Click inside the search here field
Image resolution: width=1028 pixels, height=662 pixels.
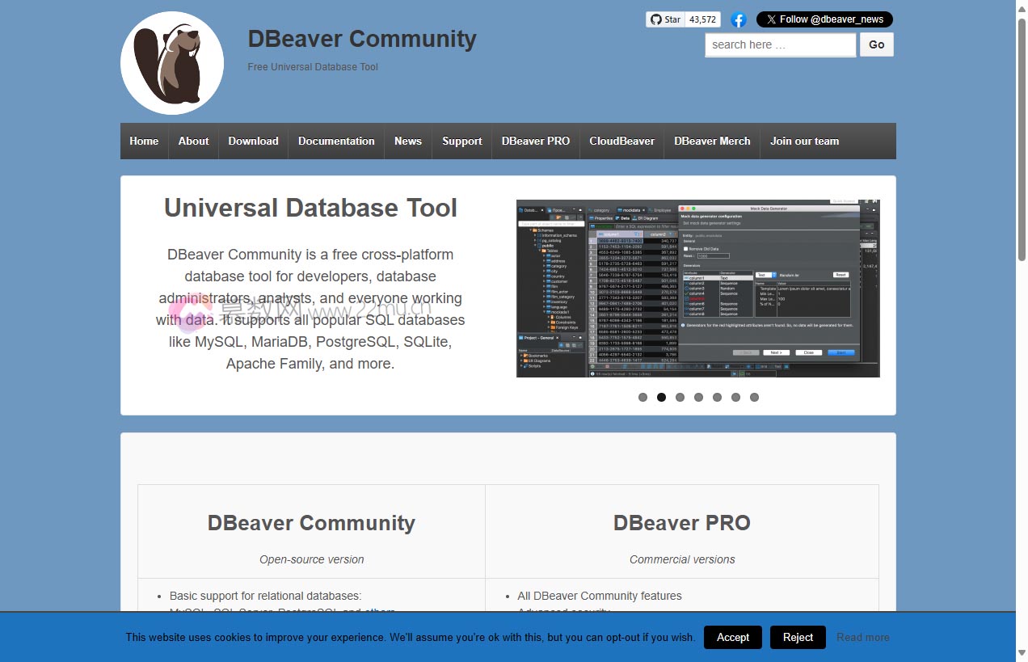pos(779,44)
